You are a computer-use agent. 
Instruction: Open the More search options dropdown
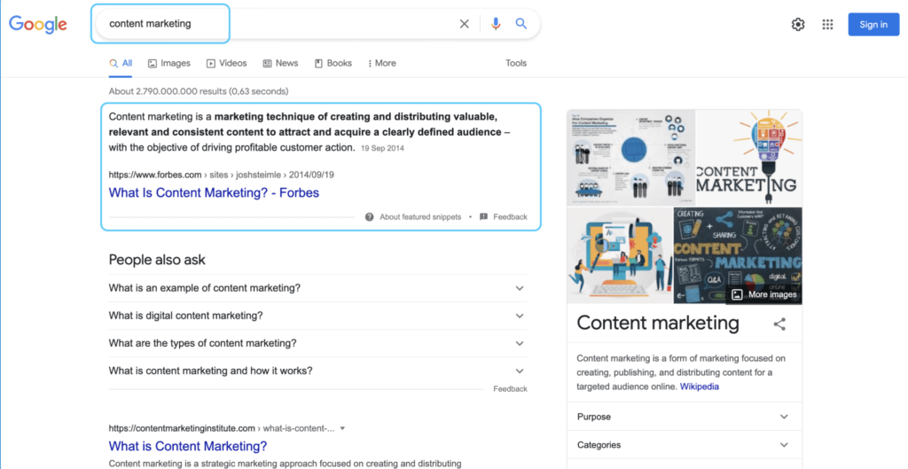click(380, 64)
